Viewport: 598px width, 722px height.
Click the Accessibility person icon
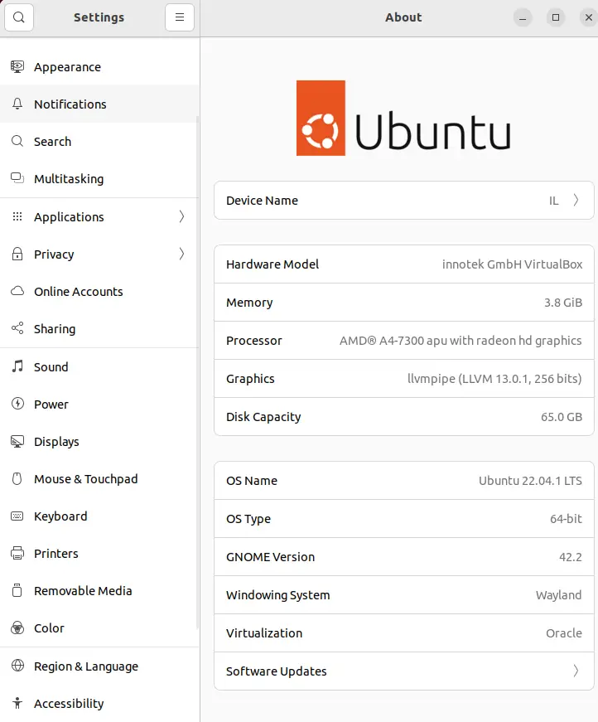17,703
